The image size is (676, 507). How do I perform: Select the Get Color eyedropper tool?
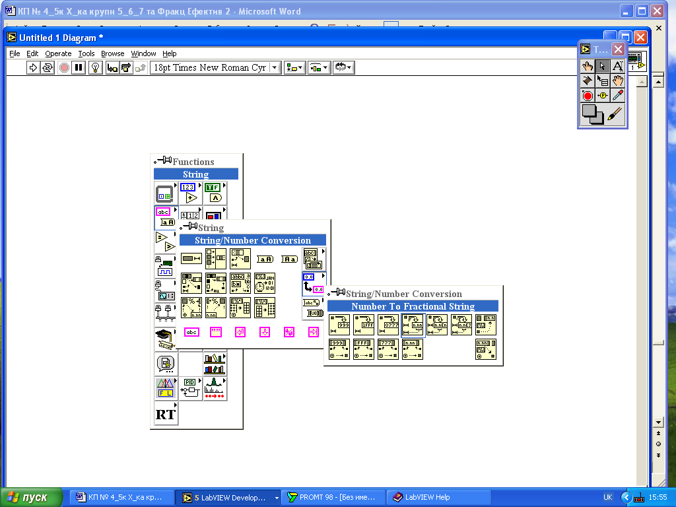pyautogui.click(x=617, y=95)
